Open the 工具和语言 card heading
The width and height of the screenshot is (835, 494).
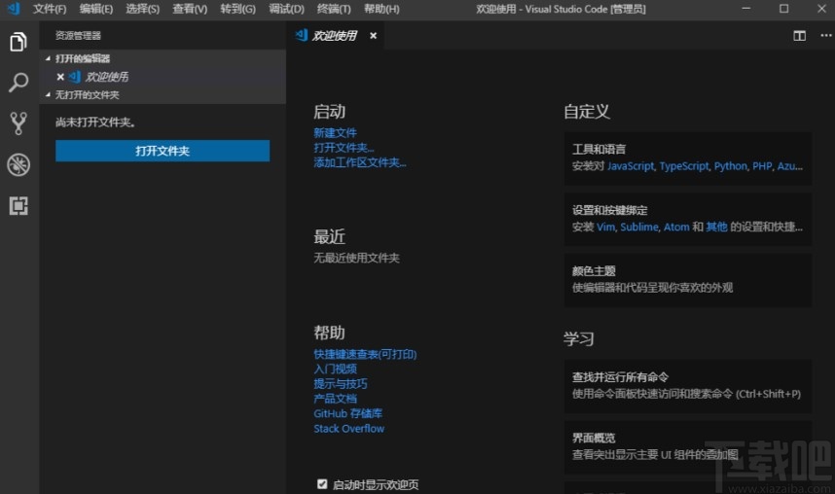[599, 149]
